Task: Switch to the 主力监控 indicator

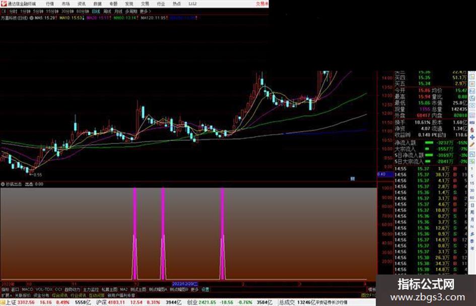Action: (91, 289)
